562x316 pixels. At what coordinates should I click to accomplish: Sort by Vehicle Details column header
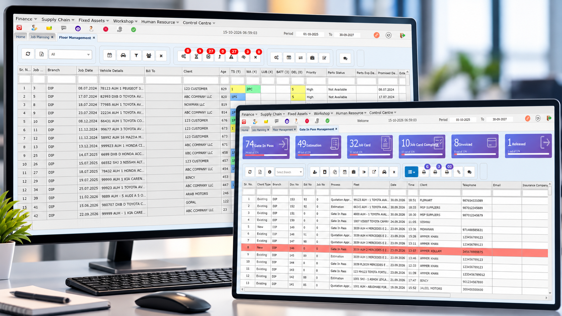point(111,71)
